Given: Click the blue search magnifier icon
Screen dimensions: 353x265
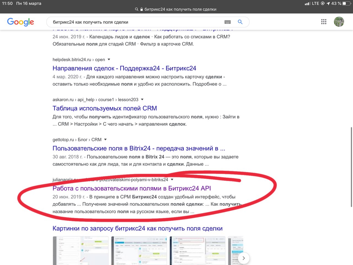Looking at the screenshot, I should click(x=240, y=22).
